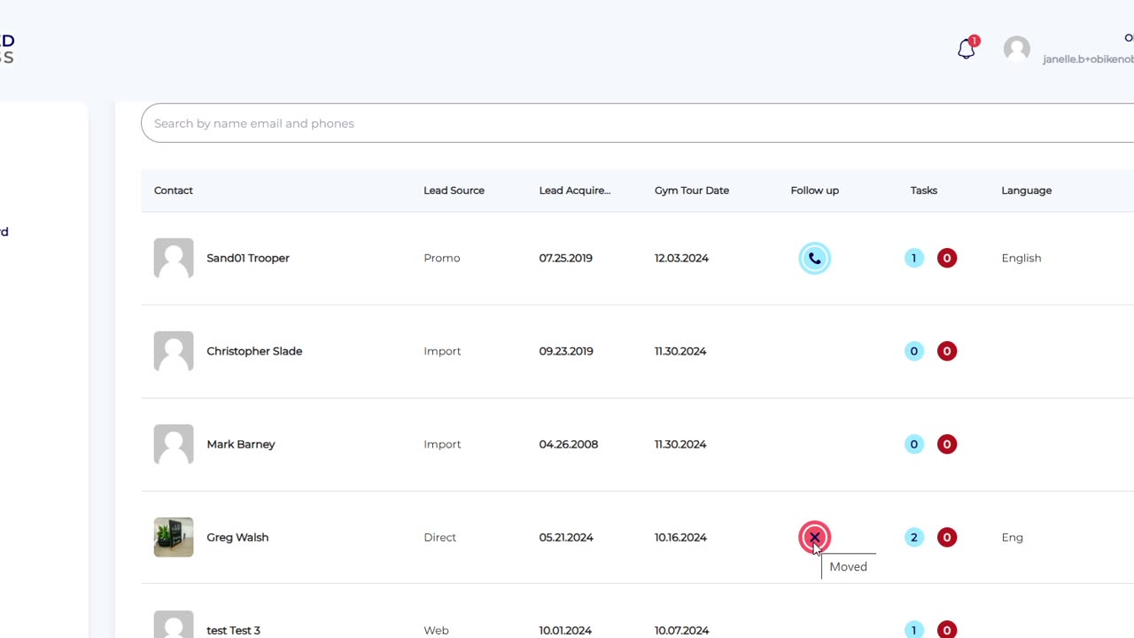Click the janelle.b email text in header
Image resolution: width=1134 pixels, height=638 pixels.
point(1088,59)
